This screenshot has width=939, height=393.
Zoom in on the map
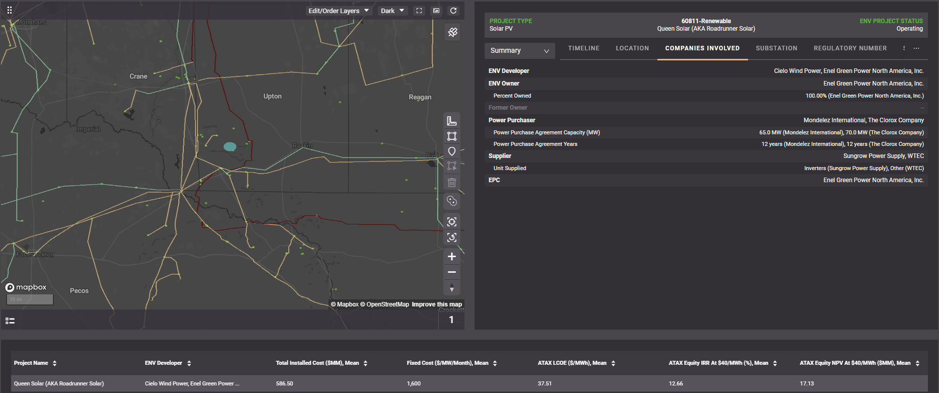click(x=452, y=257)
